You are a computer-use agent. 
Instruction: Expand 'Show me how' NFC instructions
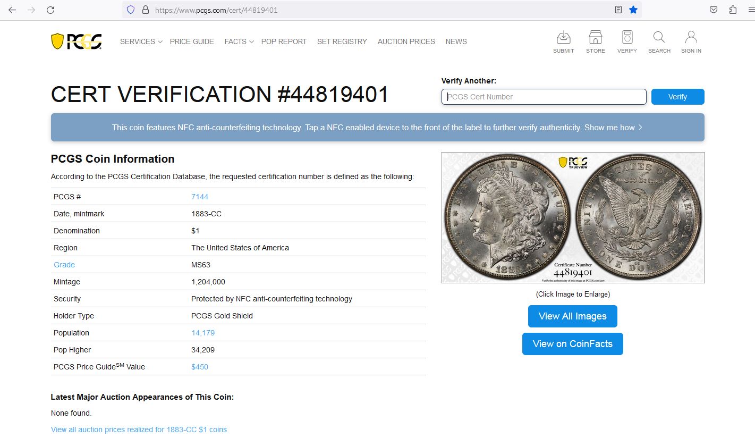[x=613, y=128]
